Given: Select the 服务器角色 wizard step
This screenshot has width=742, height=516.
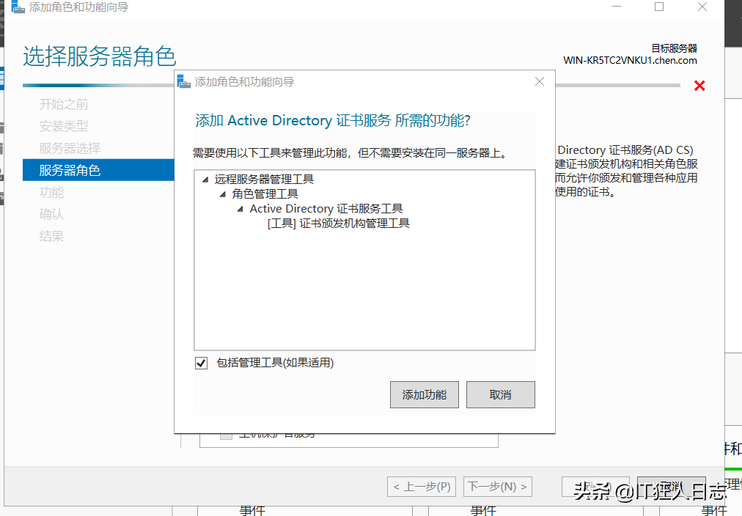Looking at the screenshot, I should pyautogui.click(x=98, y=170).
